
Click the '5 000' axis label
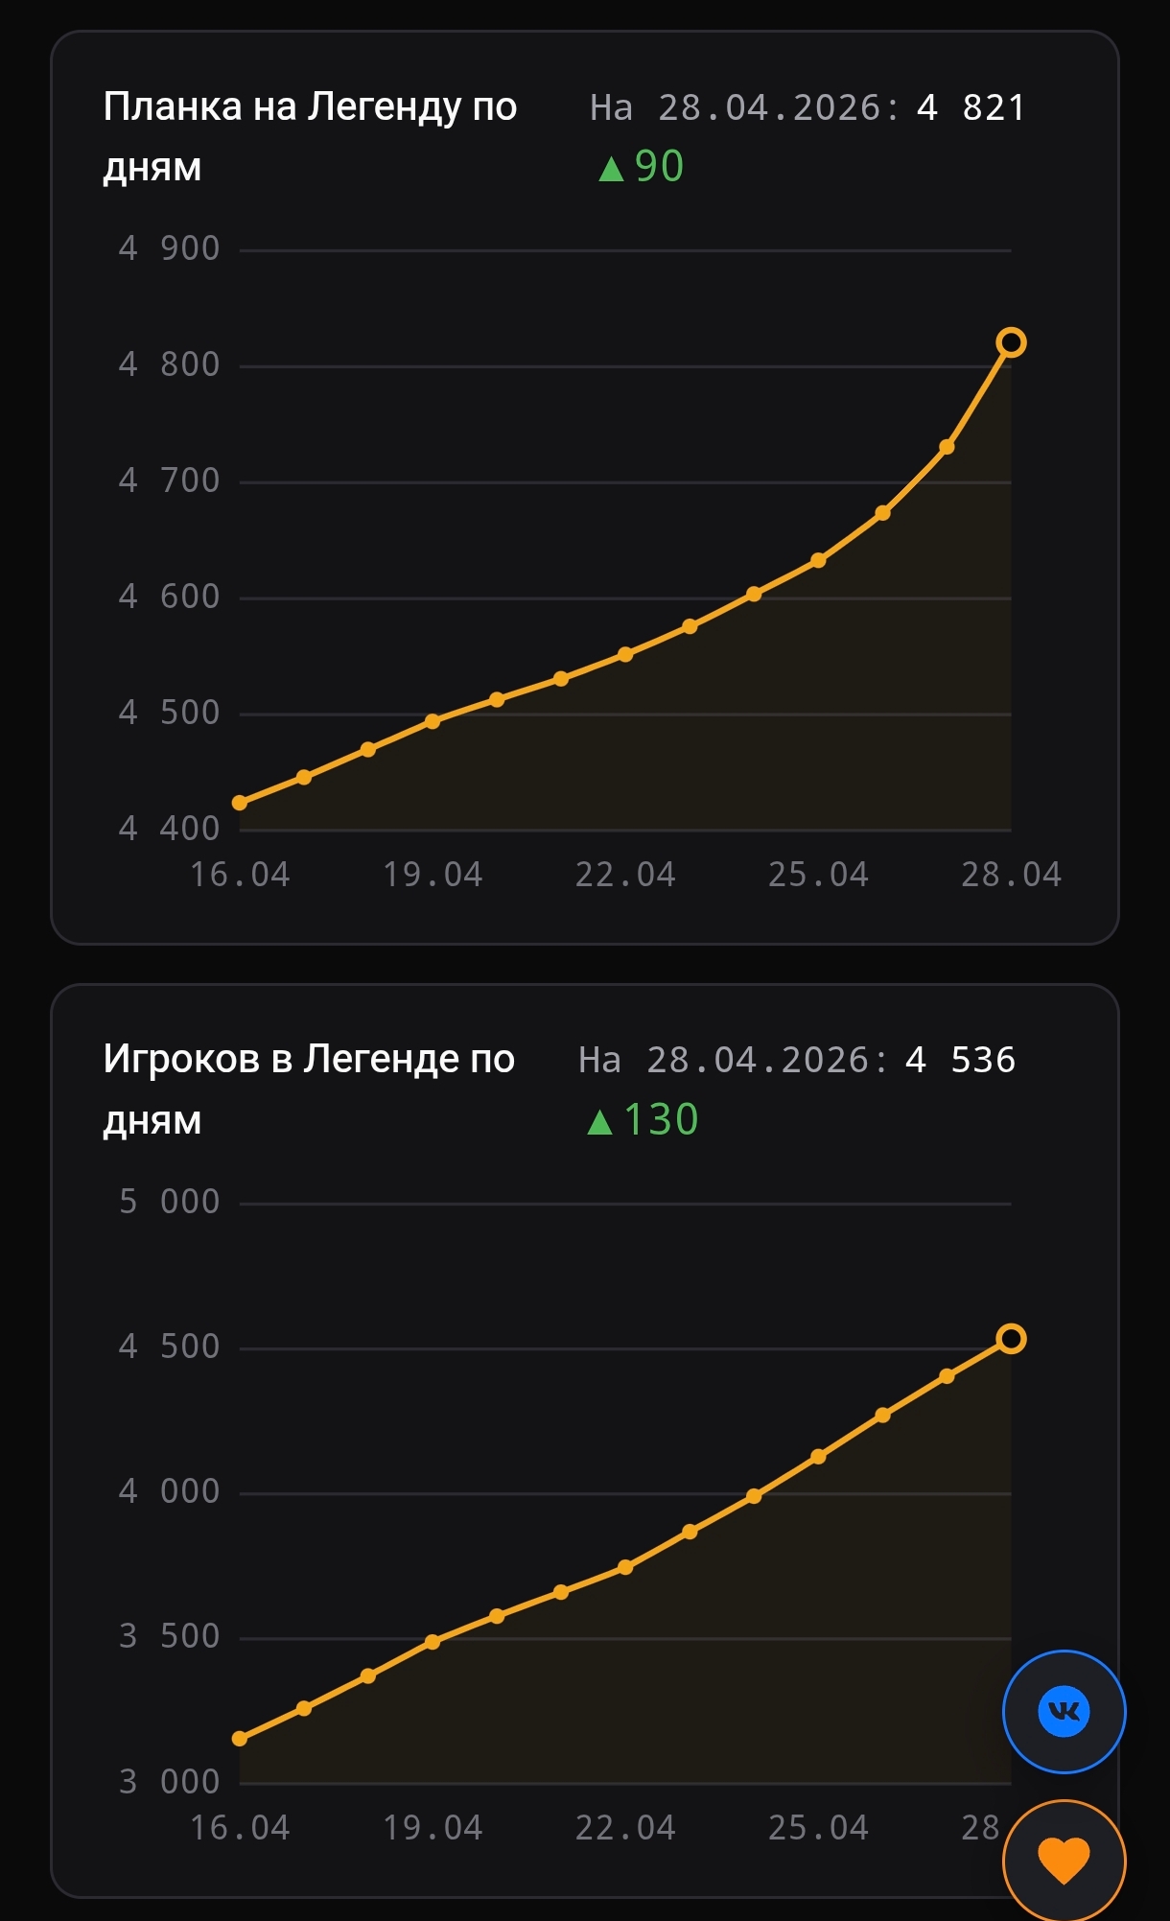[169, 1202]
